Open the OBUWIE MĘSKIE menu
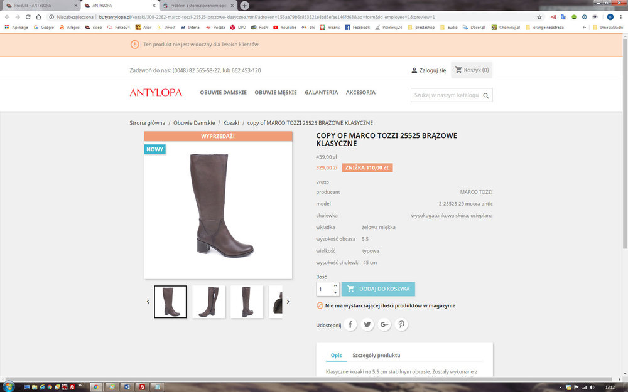 [276, 92]
